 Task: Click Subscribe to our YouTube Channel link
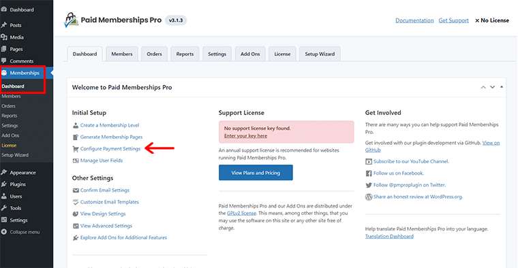pyautogui.click(x=411, y=161)
